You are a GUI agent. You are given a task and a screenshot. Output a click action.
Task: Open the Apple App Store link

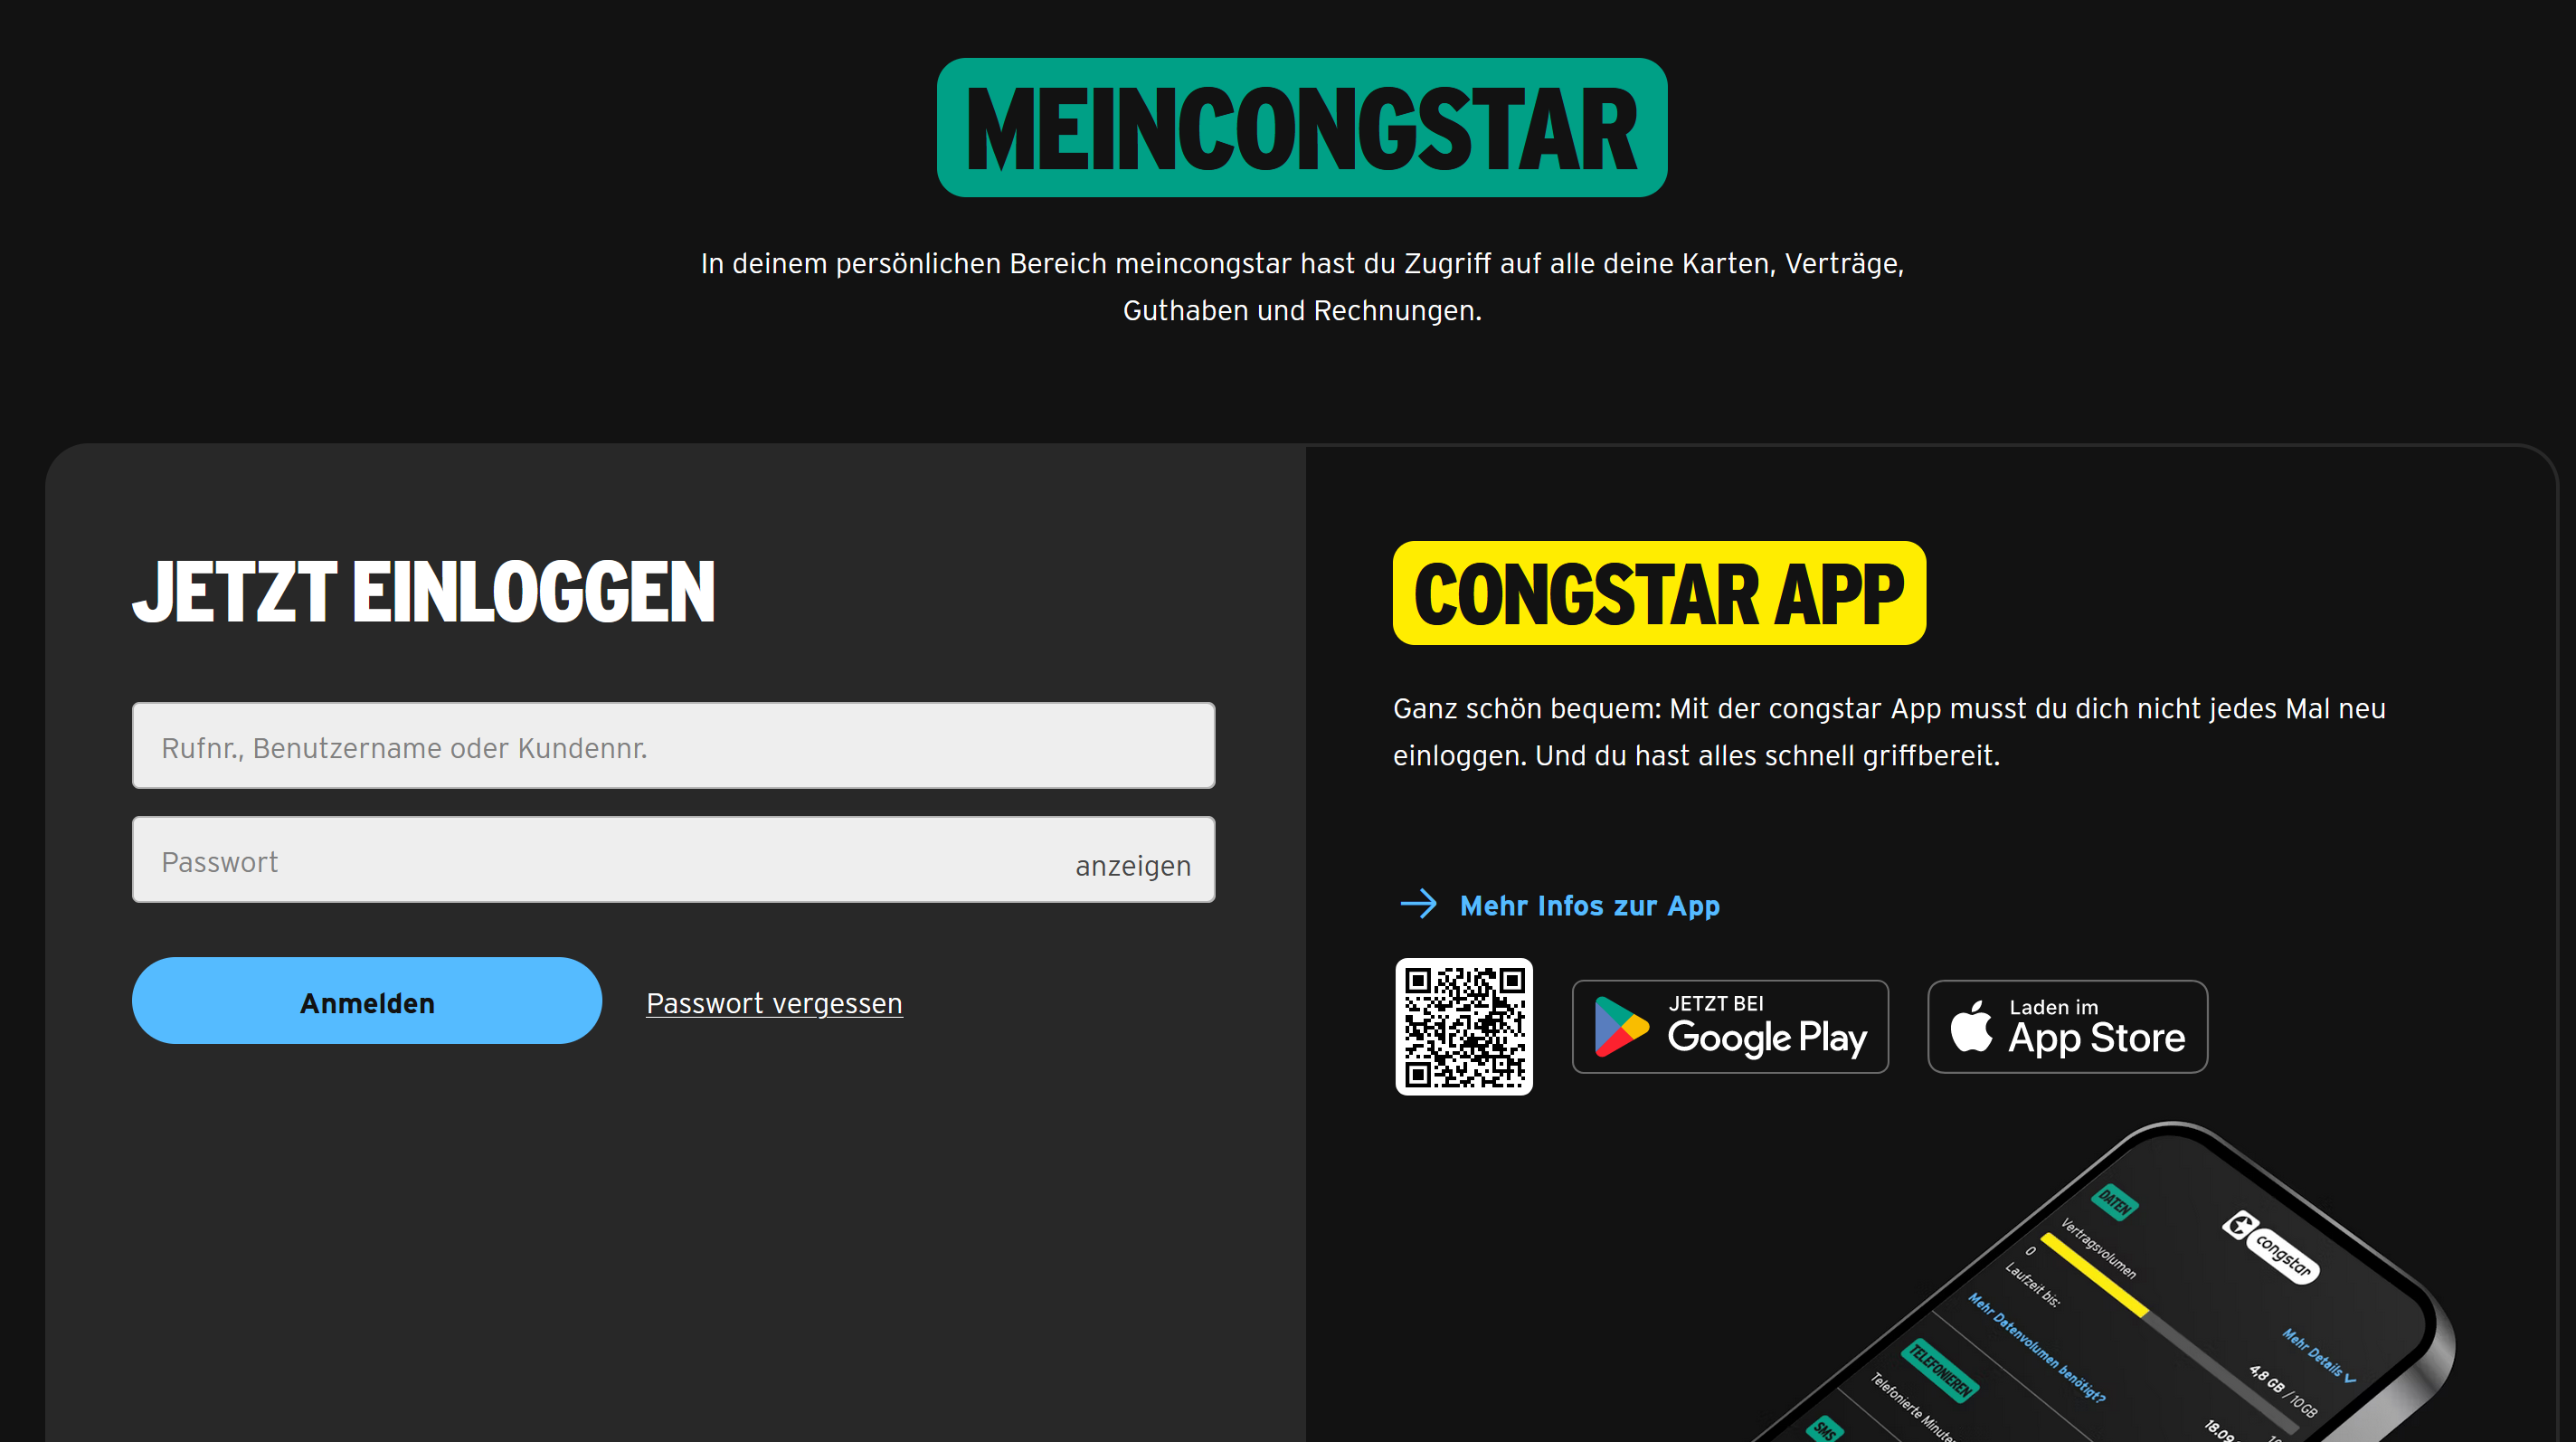click(x=2065, y=1026)
